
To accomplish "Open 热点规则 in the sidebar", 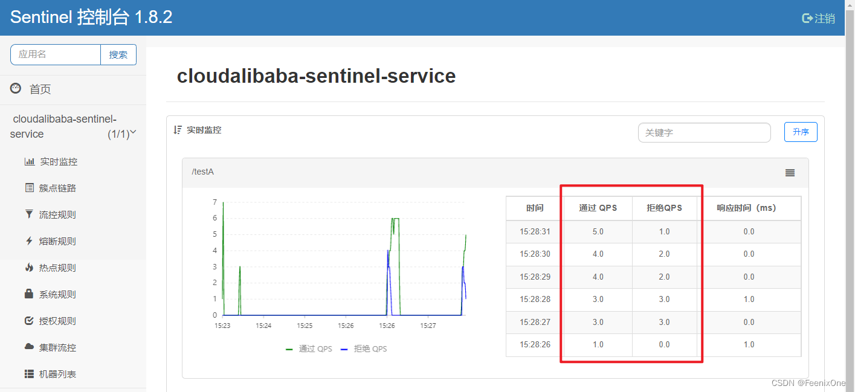I will tap(58, 268).
